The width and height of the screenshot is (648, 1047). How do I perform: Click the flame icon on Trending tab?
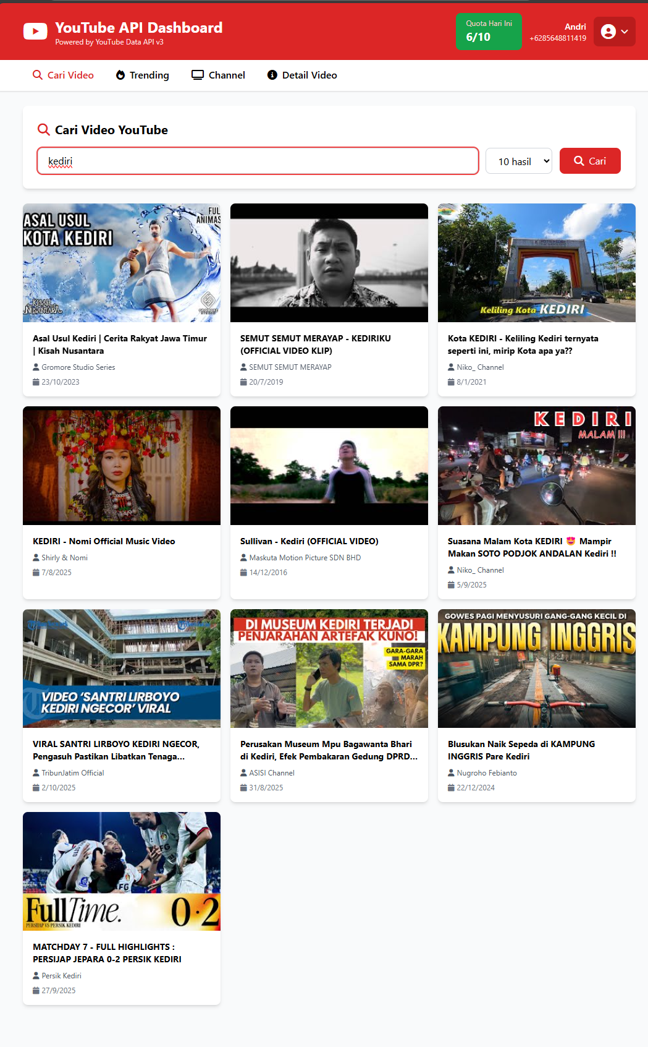(x=120, y=75)
